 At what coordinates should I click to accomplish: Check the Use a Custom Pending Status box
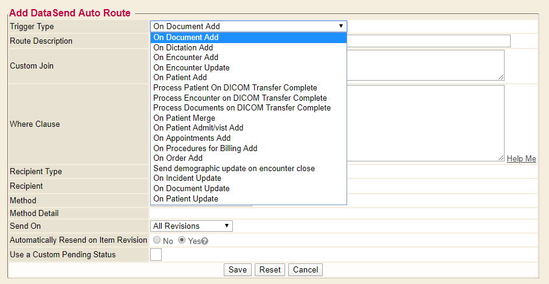[x=156, y=255]
